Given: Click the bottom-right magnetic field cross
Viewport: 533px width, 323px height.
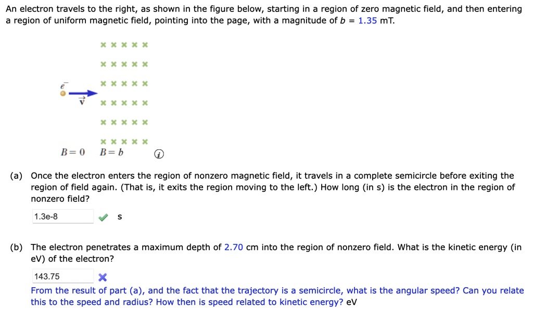Looking at the screenshot, I should 145,141.
